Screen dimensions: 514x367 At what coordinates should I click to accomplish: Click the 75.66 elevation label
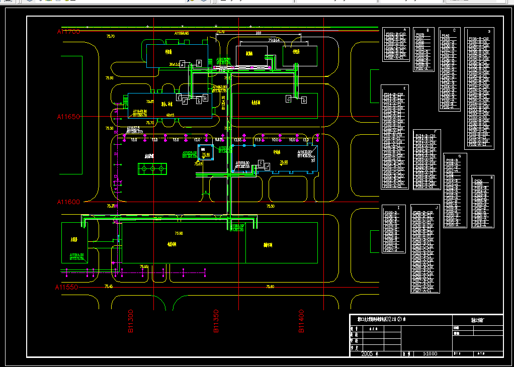(144, 266)
